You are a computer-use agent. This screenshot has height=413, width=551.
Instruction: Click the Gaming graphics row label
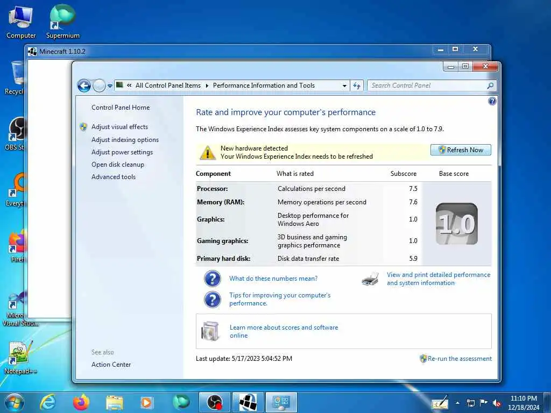222,241
